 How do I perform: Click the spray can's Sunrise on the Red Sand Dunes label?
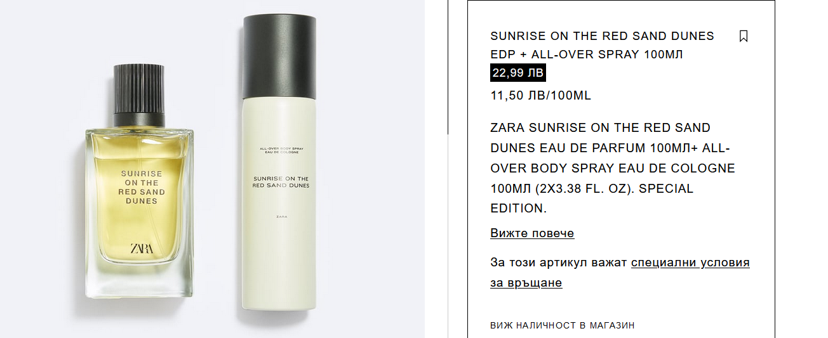coord(281,182)
